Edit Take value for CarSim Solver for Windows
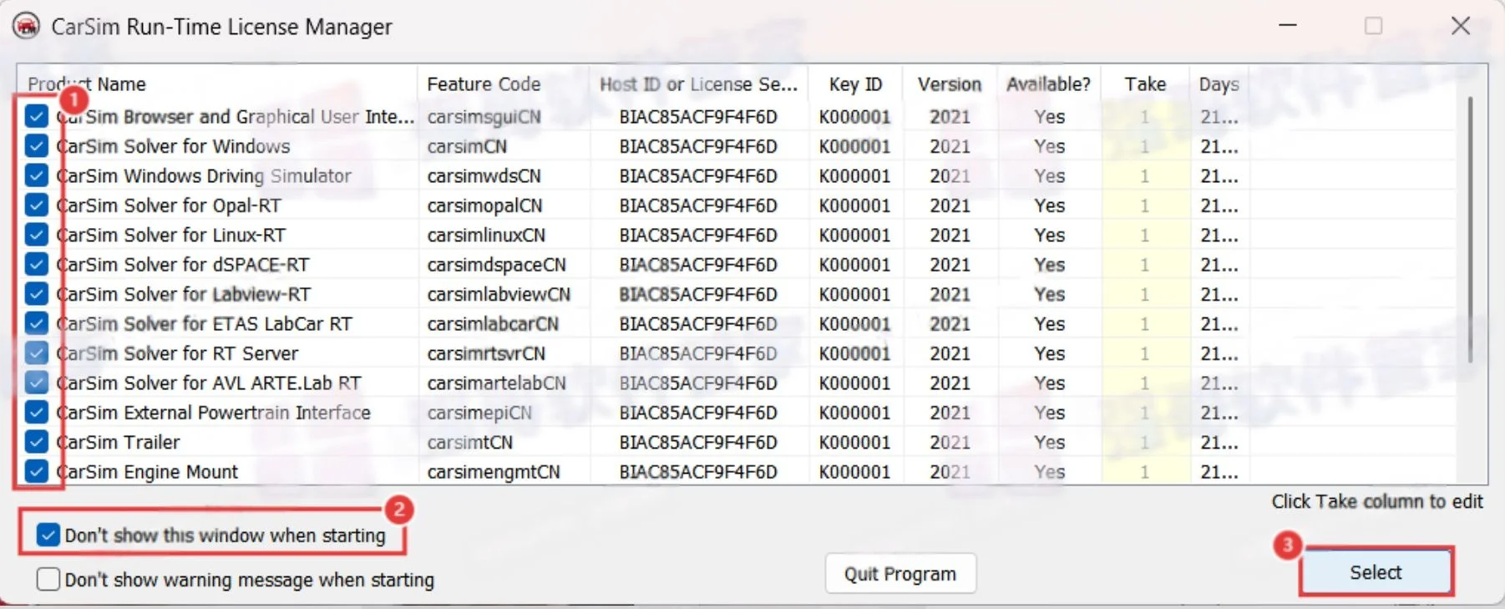1505x609 pixels. (1145, 146)
